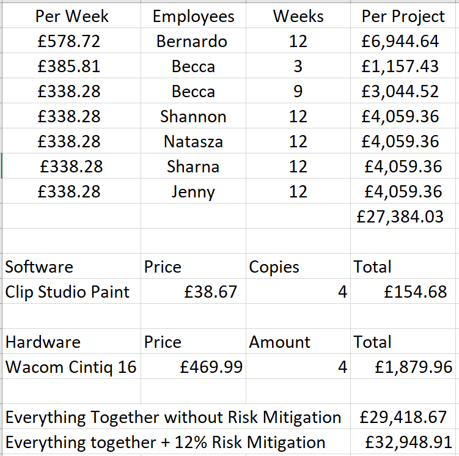
Task: Click the £154.68 software total cell
Action: [x=415, y=292]
